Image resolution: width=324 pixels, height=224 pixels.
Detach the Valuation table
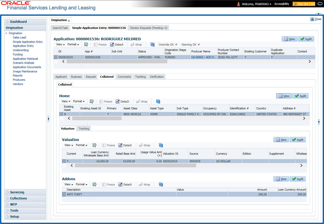[x=125, y=145]
